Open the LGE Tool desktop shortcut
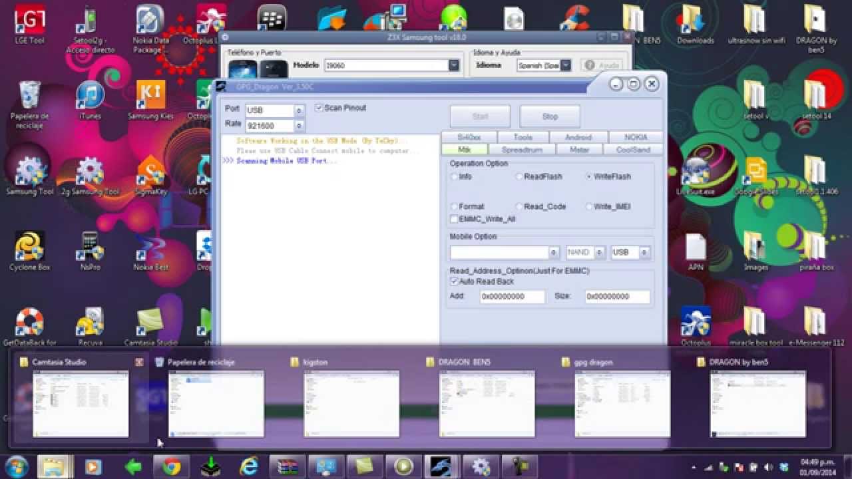The height and width of the screenshot is (479, 852). tap(29, 24)
